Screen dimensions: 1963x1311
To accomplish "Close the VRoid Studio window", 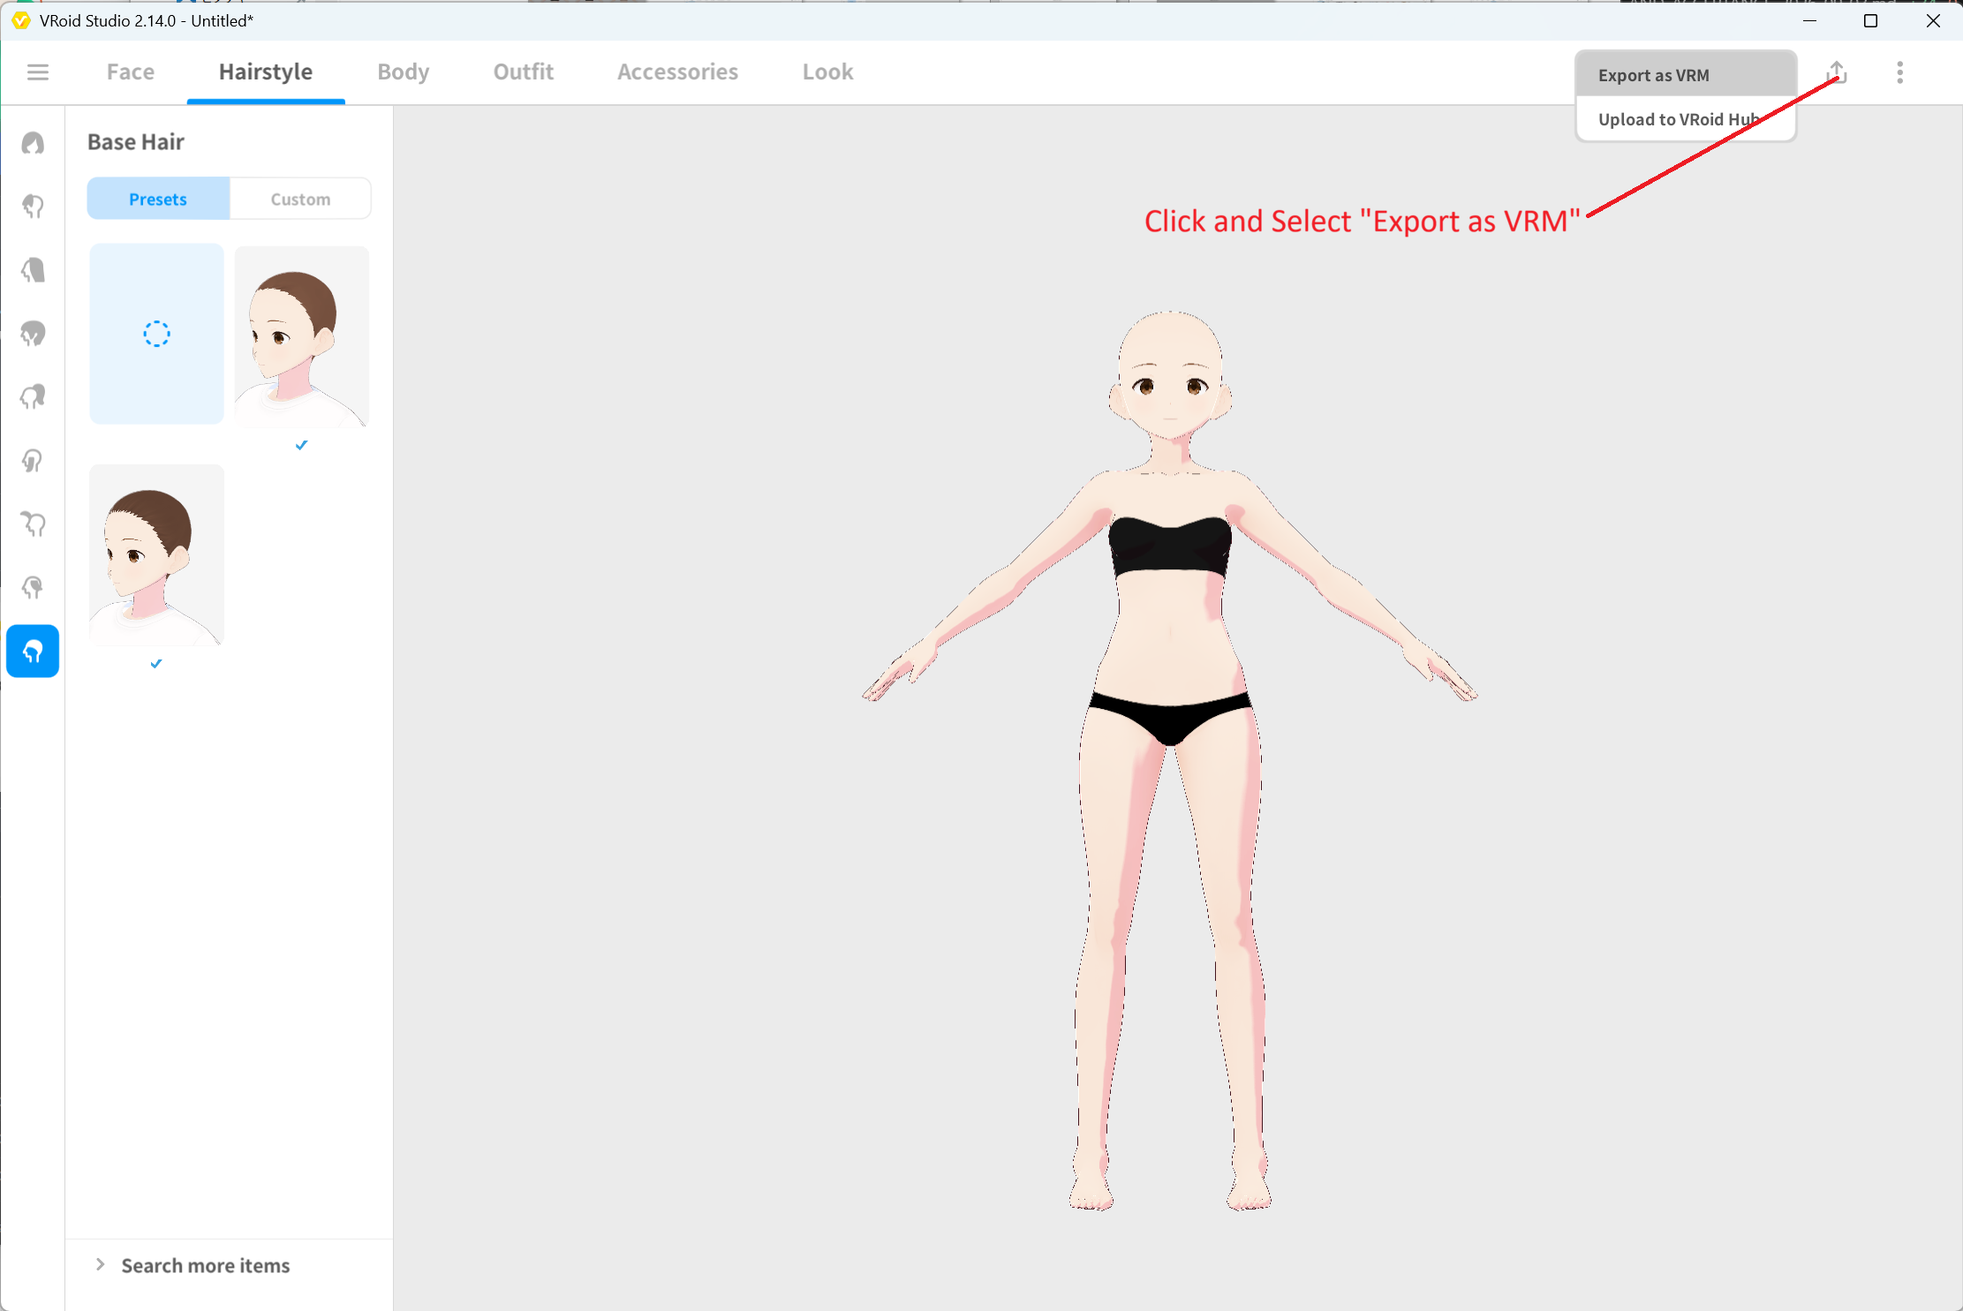I will pos(1933,20).
